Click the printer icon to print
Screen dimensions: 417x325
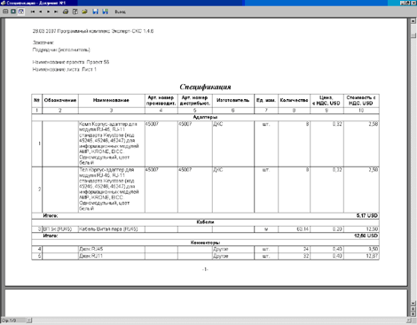[x=66, y=12]
